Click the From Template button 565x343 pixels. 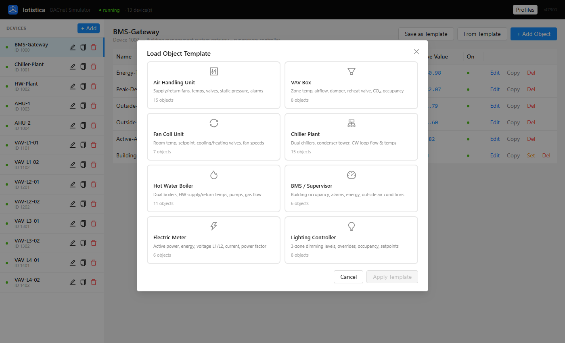click(x=482, y=34)
